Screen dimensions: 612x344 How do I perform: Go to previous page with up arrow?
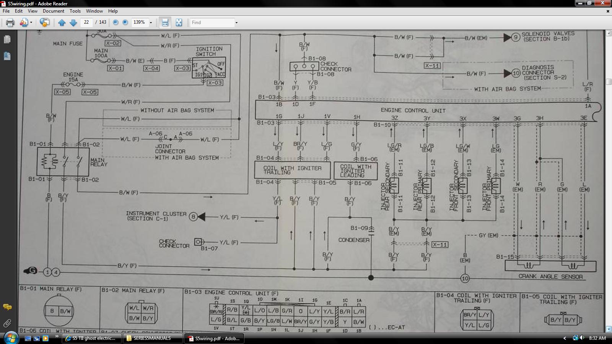tap(62, 23)
